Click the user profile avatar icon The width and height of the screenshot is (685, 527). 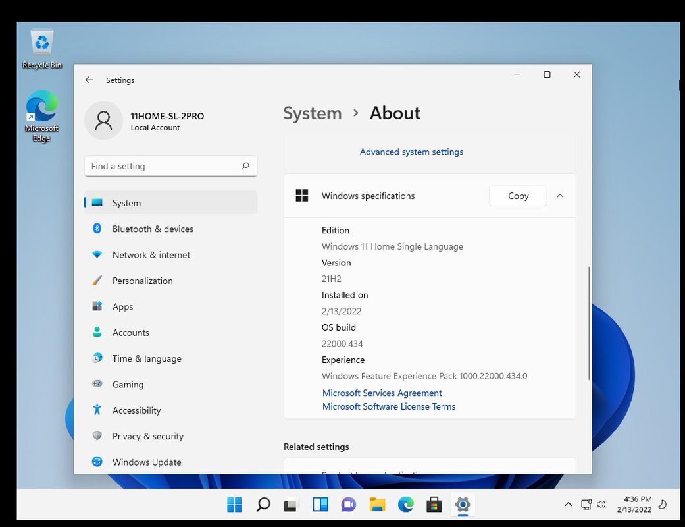103,121
